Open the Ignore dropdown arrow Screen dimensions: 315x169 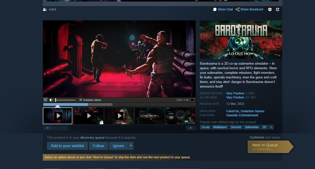tap(131, 146)
